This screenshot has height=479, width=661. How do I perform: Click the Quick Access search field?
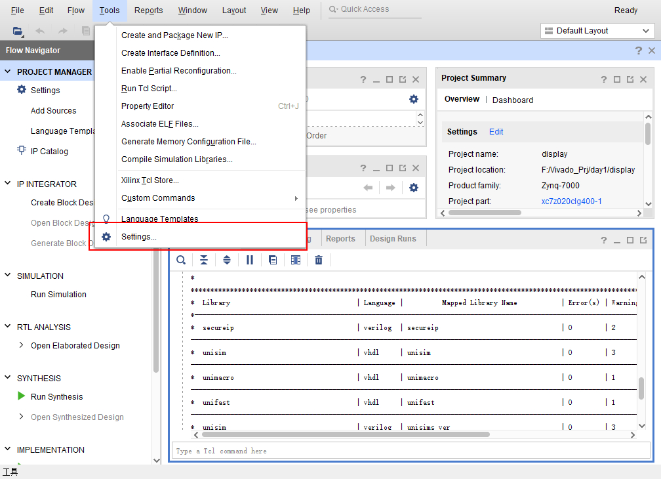tap(375, 9)
